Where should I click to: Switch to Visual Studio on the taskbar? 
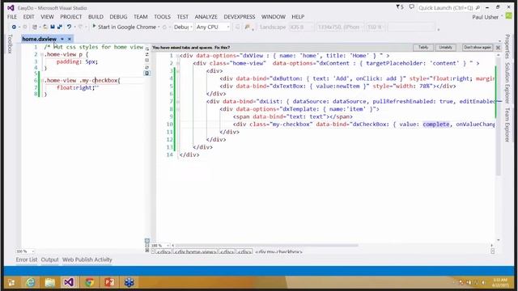click(69, 282)
